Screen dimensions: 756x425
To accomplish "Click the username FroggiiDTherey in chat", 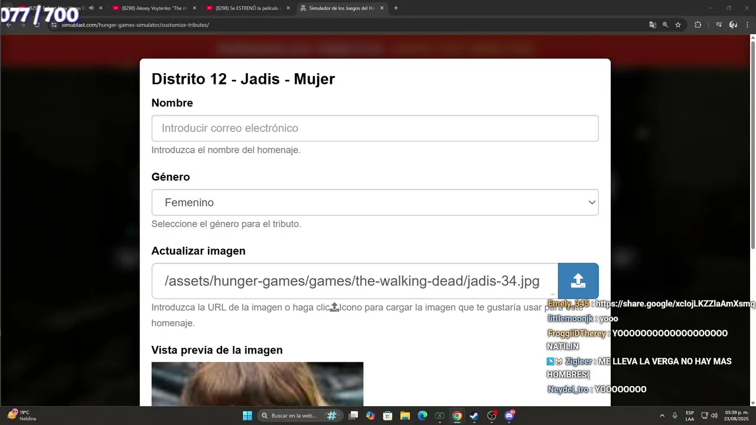I will [x=576, y=334].
